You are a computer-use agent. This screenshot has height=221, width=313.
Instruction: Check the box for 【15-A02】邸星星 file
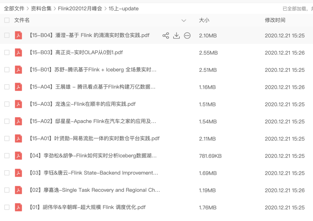(7, 121)
